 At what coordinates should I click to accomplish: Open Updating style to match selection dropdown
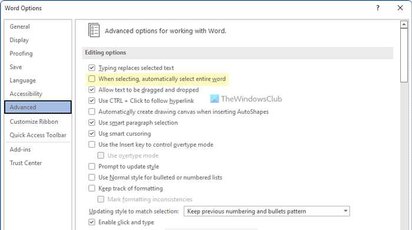[267, 211]
